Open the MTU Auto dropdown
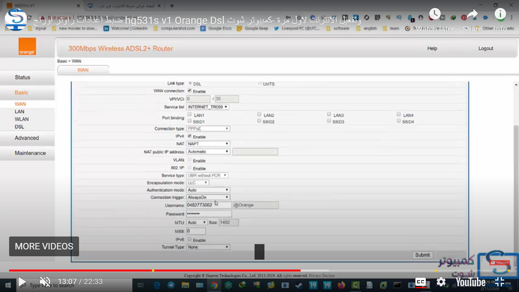This screenshot has width=519, height=292. point(197,222)
